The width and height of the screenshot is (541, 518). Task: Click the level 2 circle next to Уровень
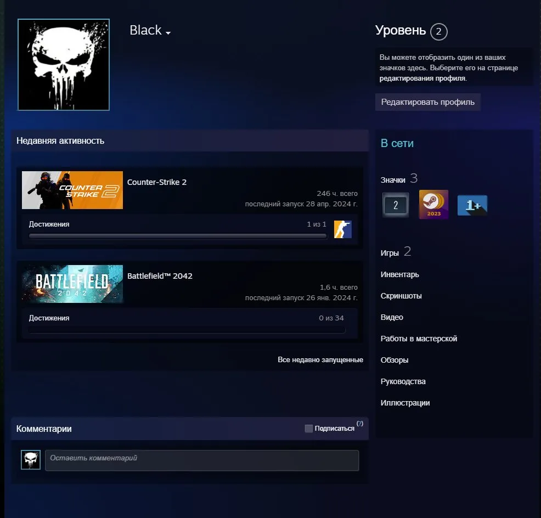point(438,32)
